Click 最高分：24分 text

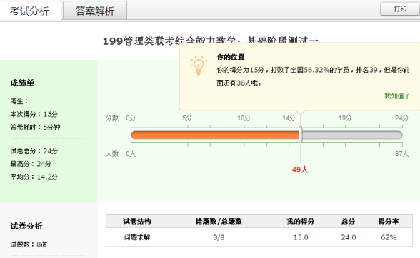click(x=31, y=164)
